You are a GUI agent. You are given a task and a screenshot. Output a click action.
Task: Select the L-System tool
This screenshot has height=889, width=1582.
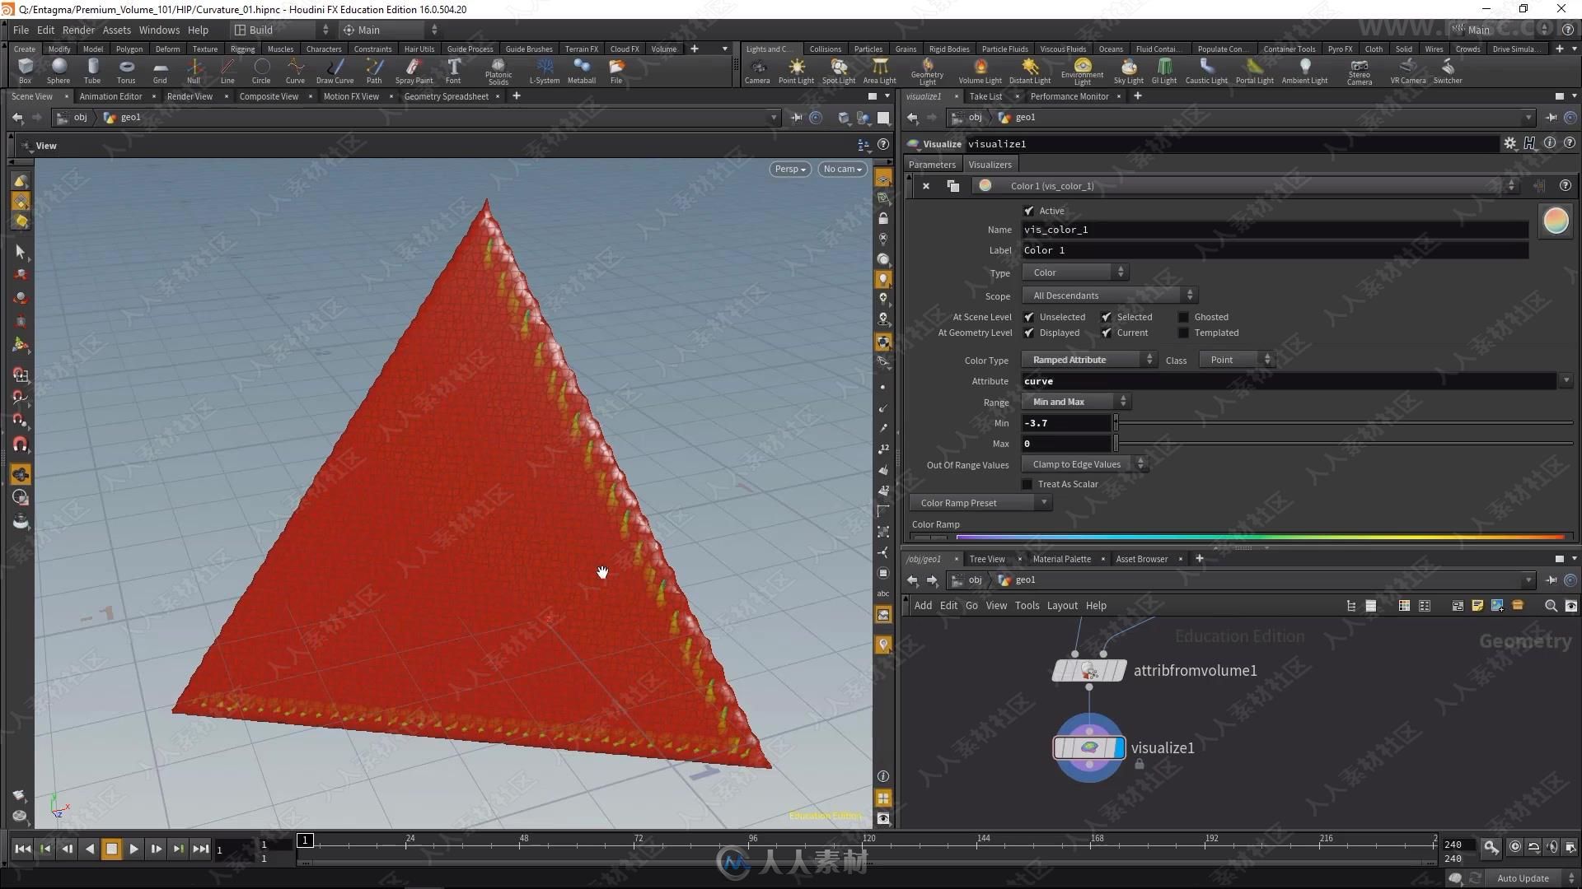click(x=545, y=71)
